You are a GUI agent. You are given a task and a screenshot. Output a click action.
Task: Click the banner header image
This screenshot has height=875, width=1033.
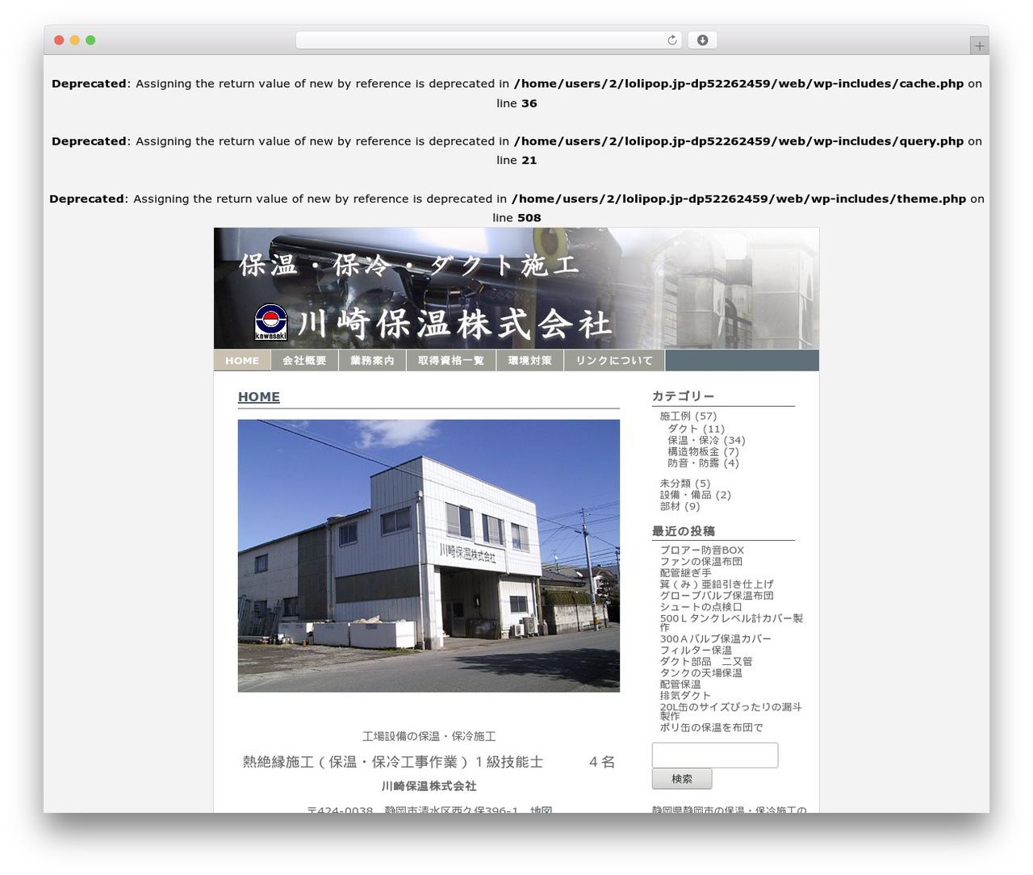(x=516, y=288)
